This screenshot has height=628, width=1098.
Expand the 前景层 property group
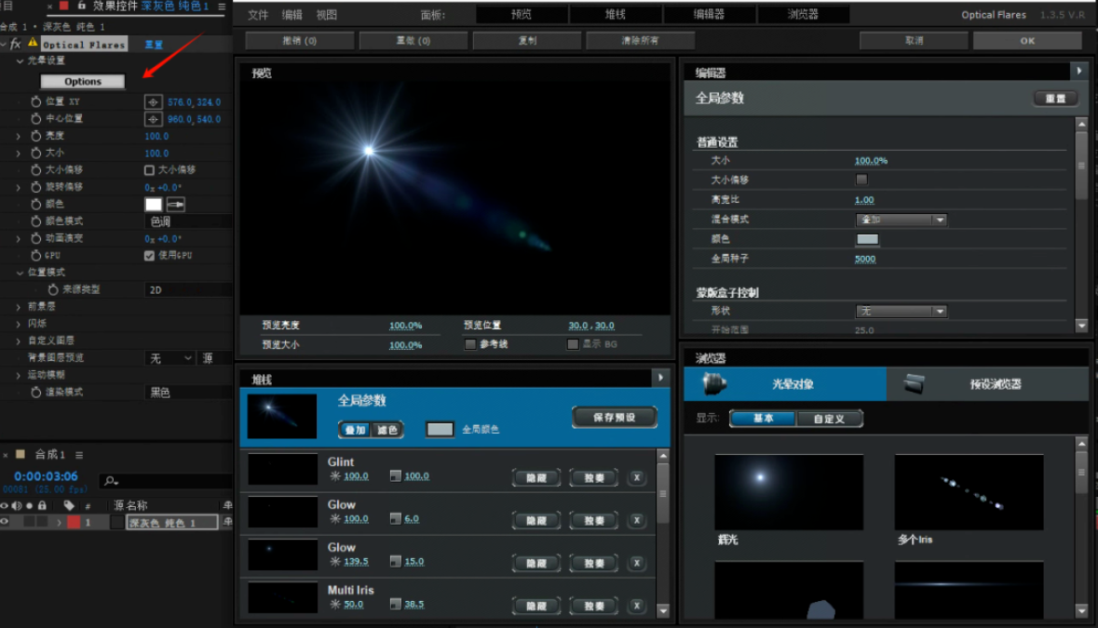[18, 307]
